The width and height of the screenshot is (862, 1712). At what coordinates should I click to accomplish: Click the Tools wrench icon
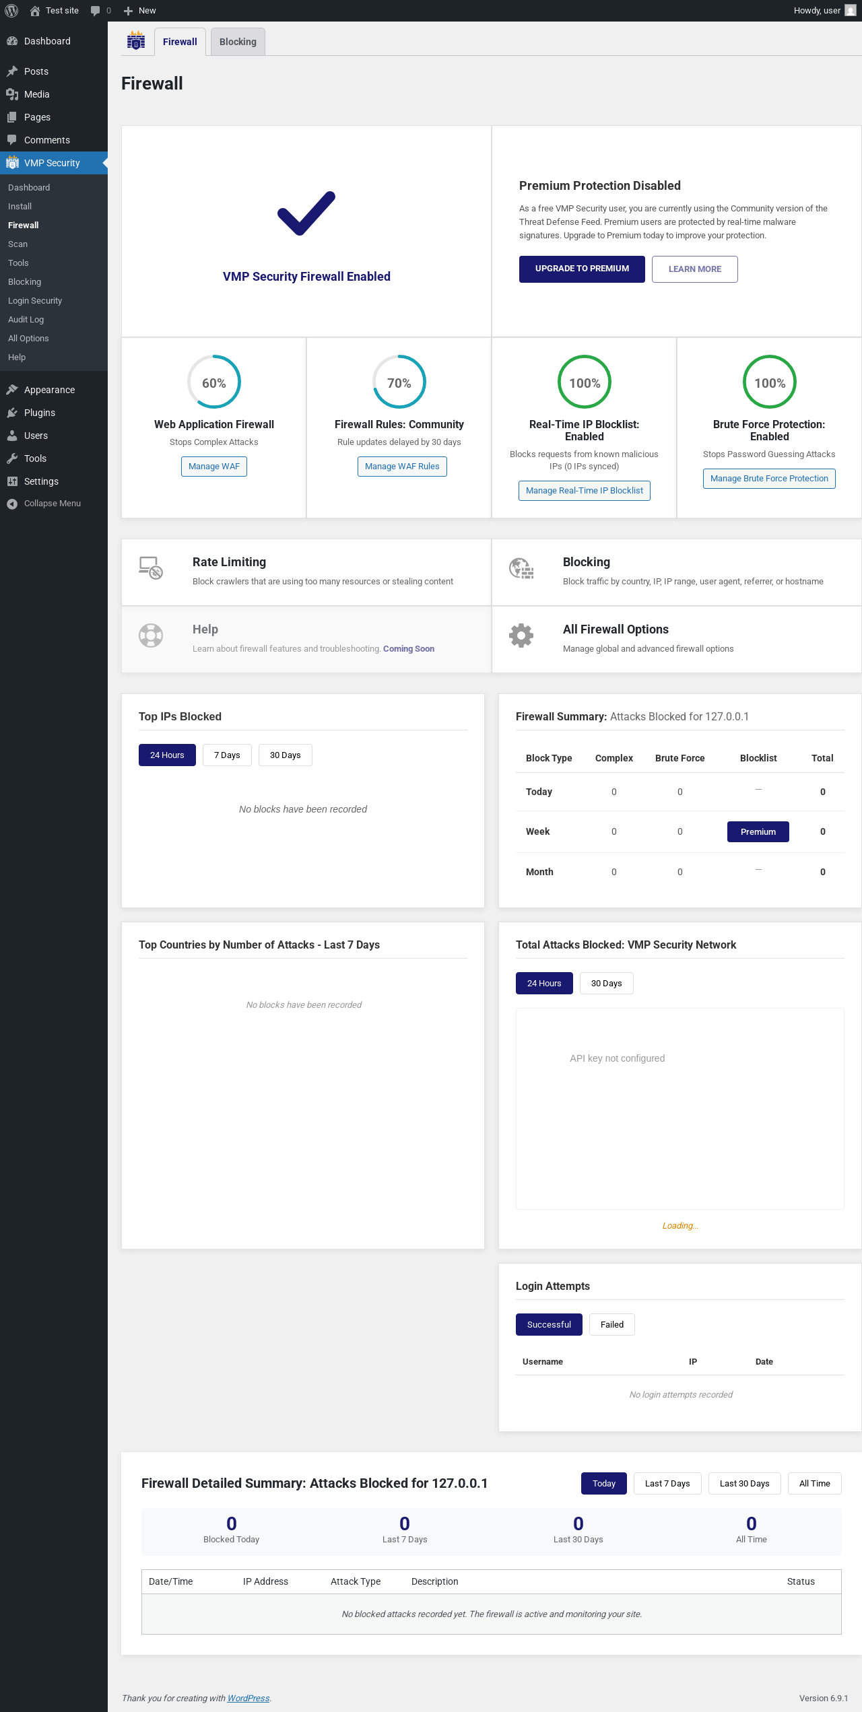[x=12, y=458]
